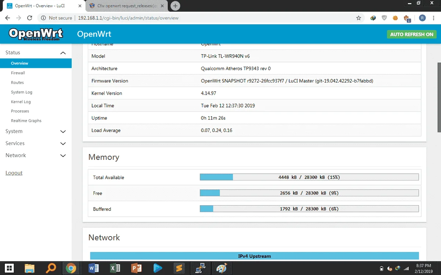
Task: Click the browser address bar URL
Action: [x=128, y=18]
